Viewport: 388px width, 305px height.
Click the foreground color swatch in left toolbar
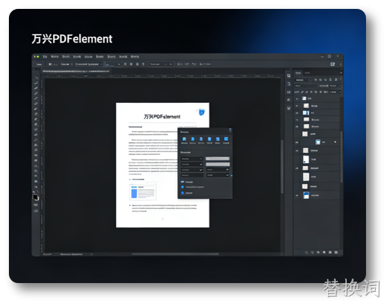[x=35, y=197]
